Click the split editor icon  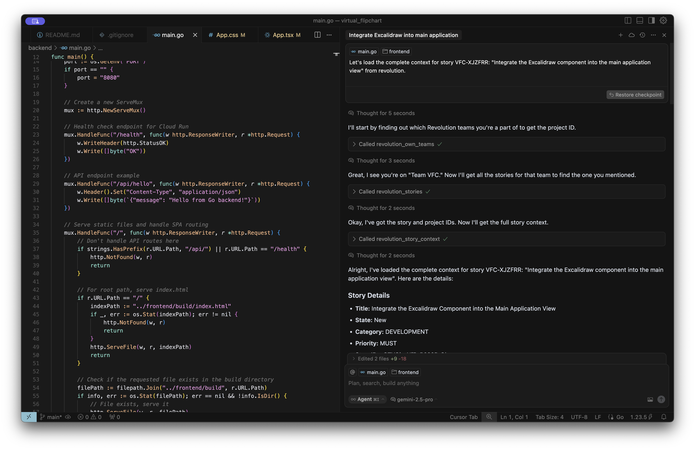point(317,35)
